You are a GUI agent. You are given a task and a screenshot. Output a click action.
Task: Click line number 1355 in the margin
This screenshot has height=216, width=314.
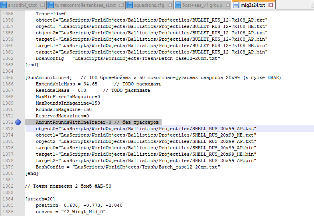point(8,14)
